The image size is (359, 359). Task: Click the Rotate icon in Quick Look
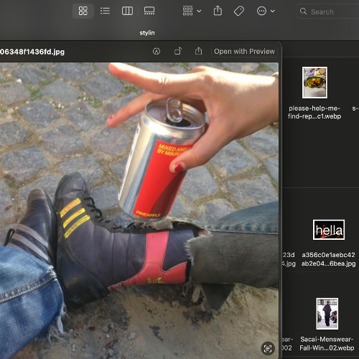click(x=178, y=51)
